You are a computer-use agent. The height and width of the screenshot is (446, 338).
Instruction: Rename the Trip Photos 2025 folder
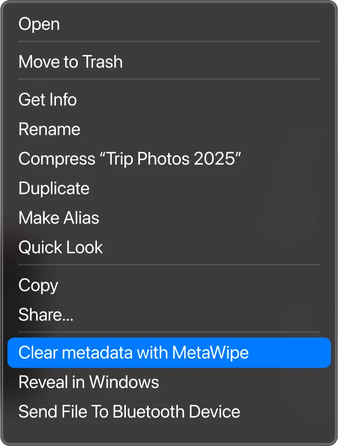click(49, 129)
